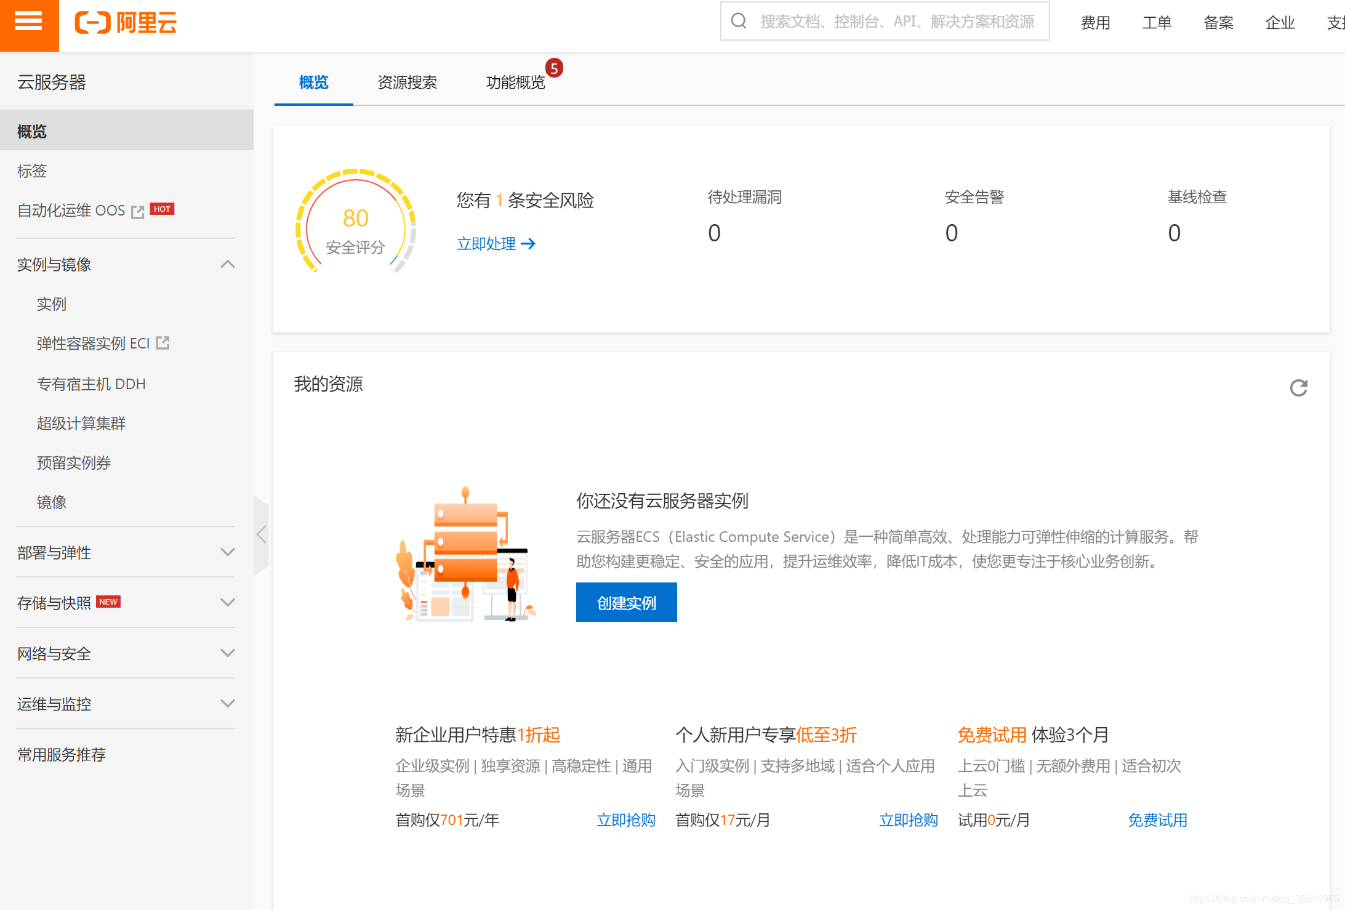
Task: Expand the 部署与弹性 section chevron
Action: click(228, 552)
